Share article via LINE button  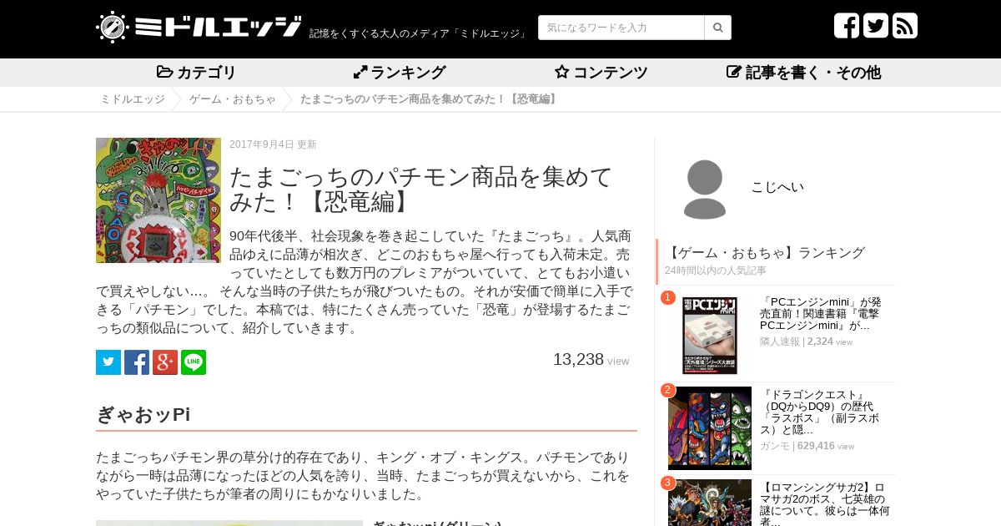(194, 362)
